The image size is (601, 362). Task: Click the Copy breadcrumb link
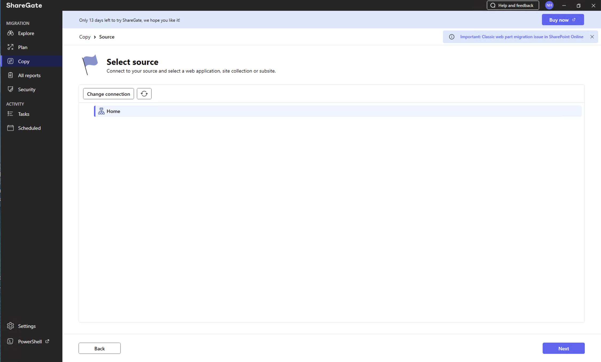click(x=85, y=37)
